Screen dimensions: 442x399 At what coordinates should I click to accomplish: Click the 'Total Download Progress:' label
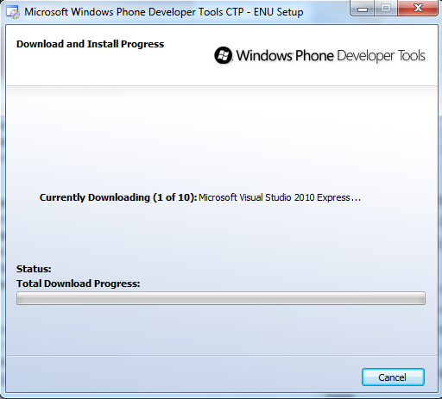pyautogui.click(x=78, y=284)
